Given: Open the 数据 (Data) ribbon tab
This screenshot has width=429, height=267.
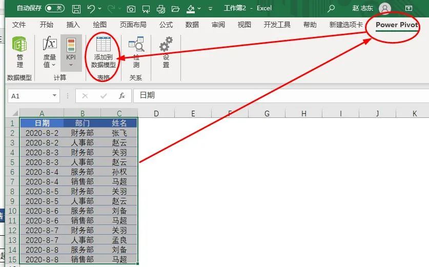Looking at the screenshot, I should [x=192, y=25].
